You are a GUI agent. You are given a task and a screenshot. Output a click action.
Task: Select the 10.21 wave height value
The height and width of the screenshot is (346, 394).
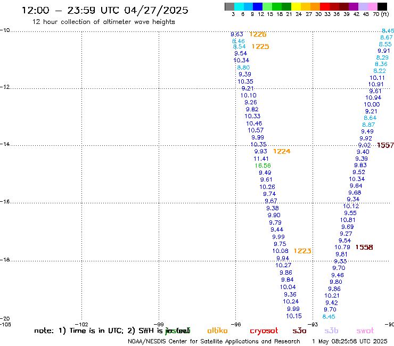[332, 296]
